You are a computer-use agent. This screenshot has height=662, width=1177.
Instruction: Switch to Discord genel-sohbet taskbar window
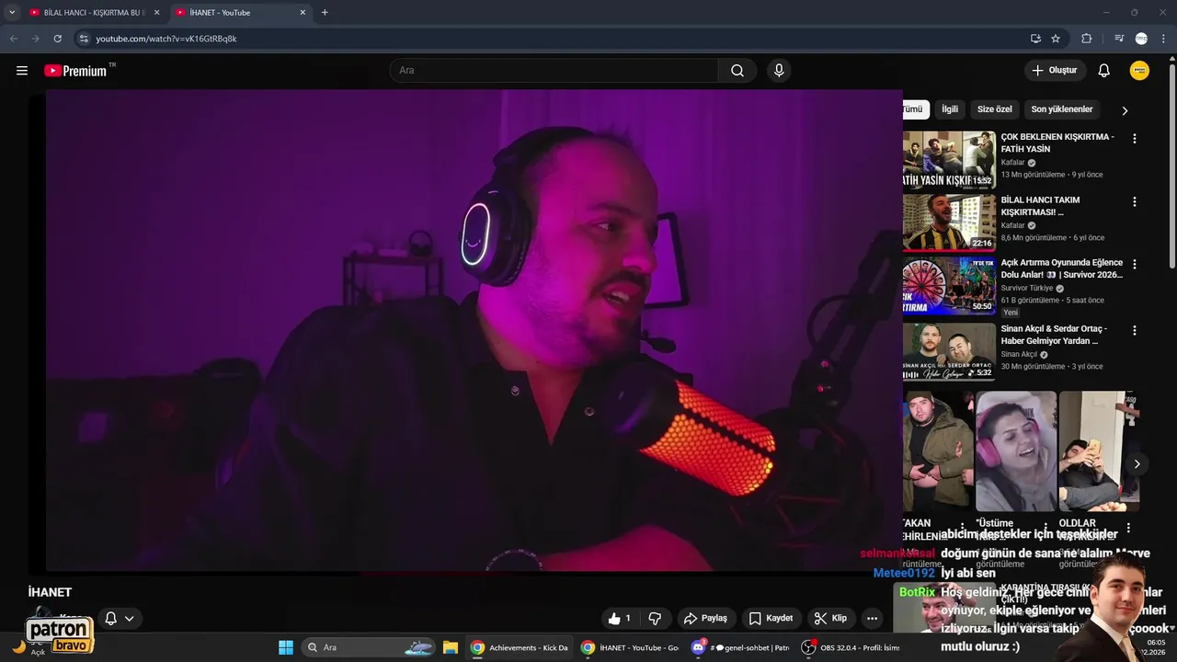point(740,647)
